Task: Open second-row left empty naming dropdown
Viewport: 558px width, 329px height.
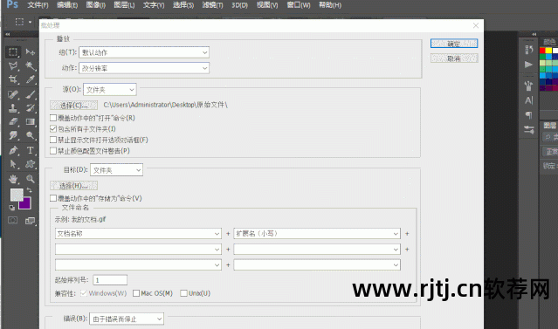Action: 138,249
